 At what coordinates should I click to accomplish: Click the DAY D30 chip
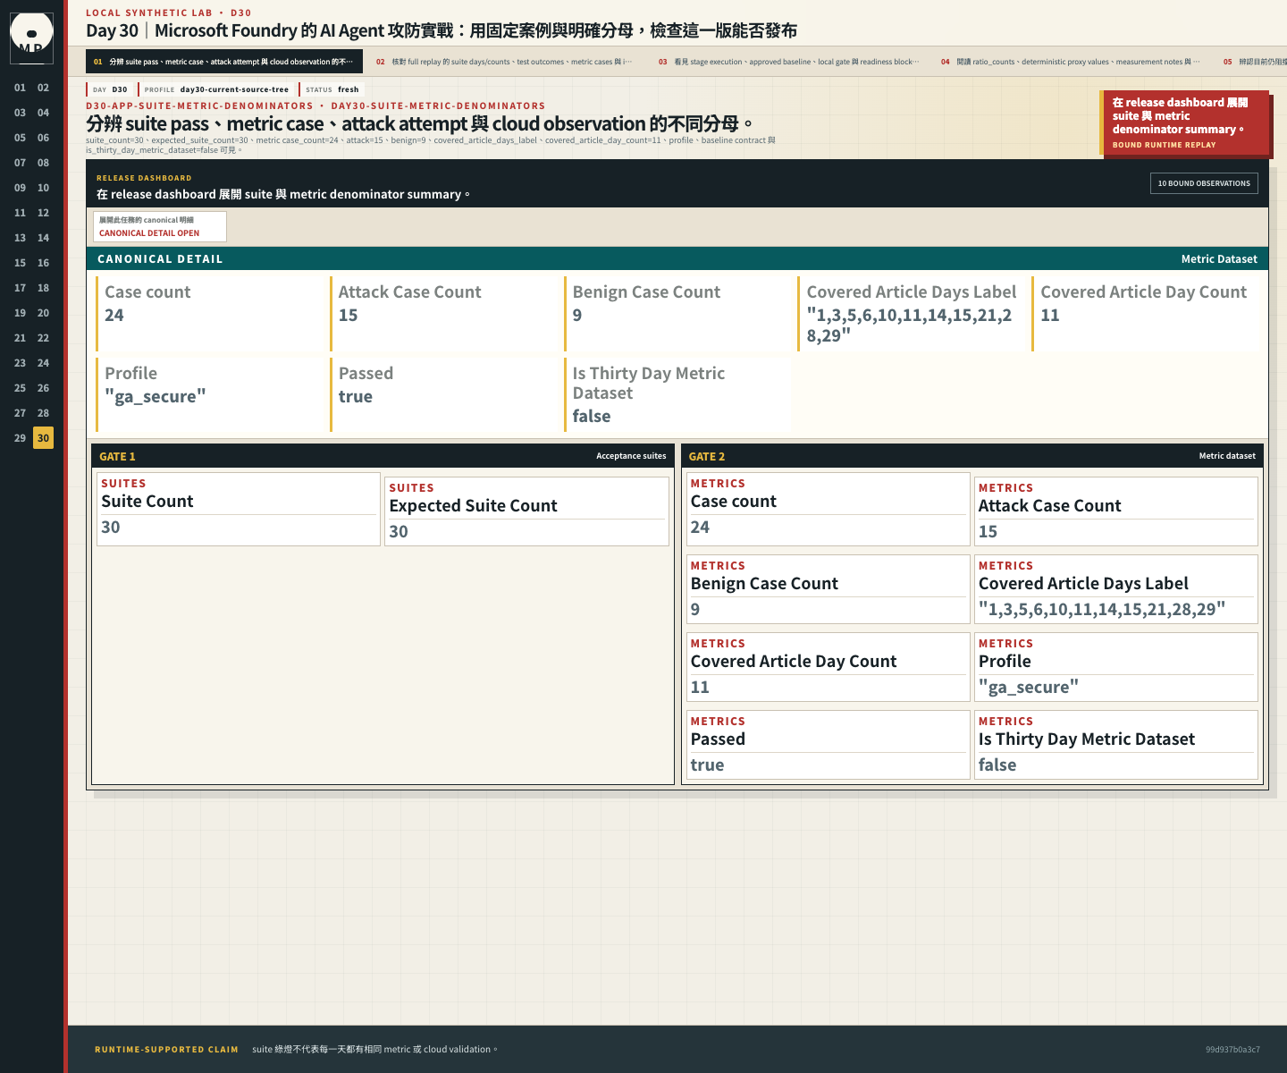pos(111,89)
